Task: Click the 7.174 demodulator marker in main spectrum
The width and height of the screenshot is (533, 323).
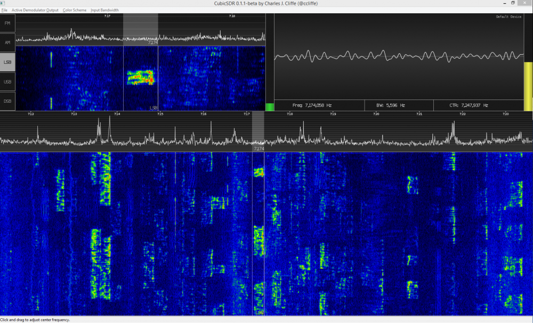Action: pos(259,148)
